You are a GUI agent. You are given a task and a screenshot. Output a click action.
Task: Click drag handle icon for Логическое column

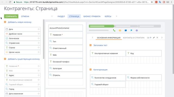[39, 38]
